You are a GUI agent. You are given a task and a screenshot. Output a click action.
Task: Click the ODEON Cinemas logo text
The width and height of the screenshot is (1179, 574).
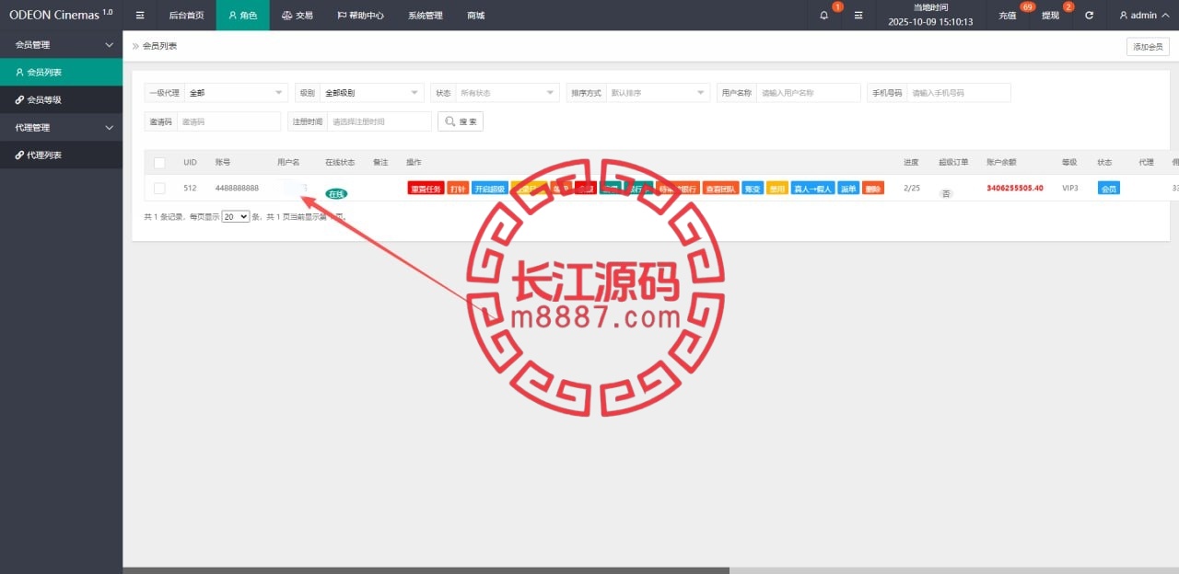click(x=61, y=15)
